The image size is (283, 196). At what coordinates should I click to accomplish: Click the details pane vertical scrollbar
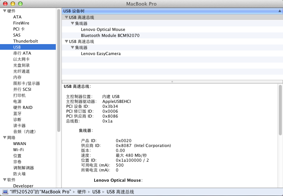[x=280, y=109]
